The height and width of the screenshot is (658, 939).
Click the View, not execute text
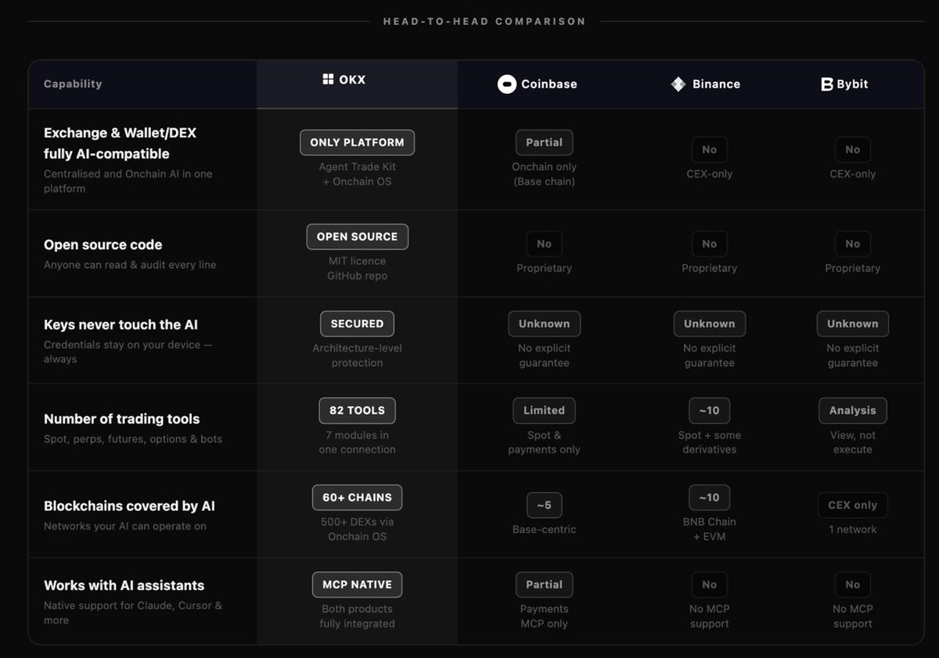[x=853, y=442]
